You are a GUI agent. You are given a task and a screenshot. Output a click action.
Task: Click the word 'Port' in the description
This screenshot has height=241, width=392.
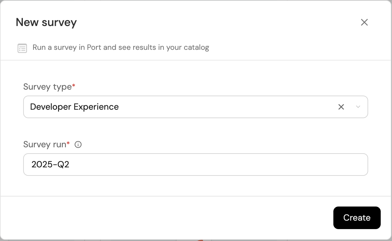point(94,48)
